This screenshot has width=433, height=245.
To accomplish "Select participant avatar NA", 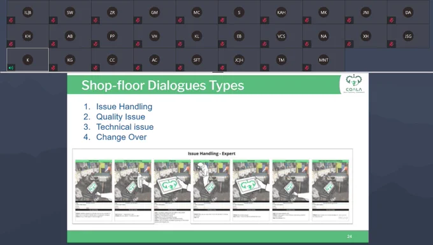I will click(x=323, y=36).
